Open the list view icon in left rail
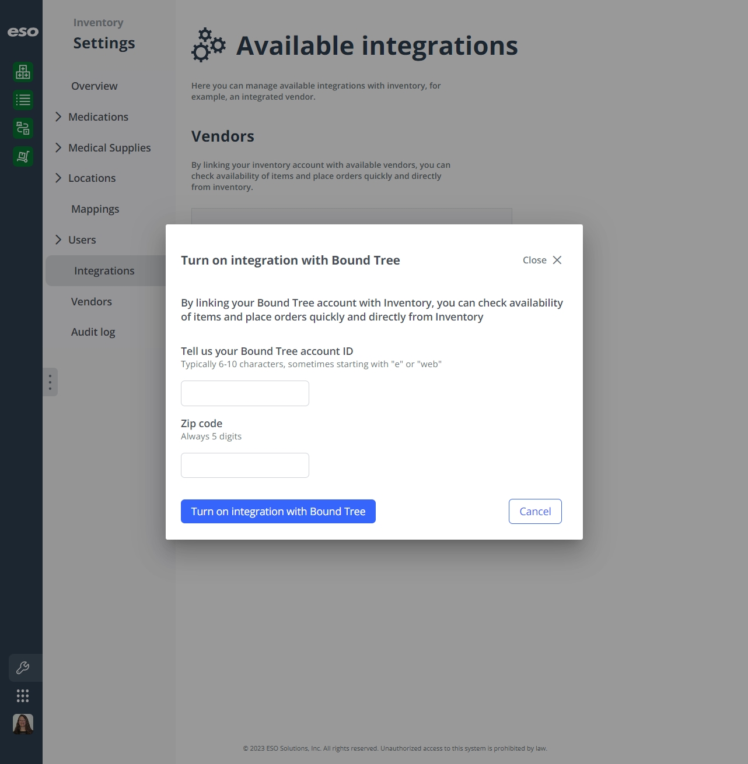Screen dimensions: 748x764 pyautogui.click(x=23, y=100)
